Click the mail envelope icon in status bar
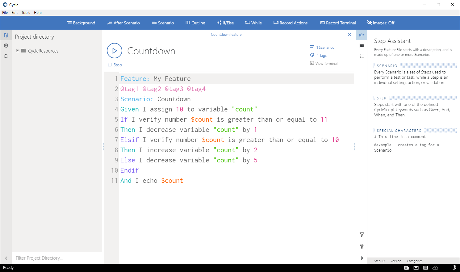 416,268
